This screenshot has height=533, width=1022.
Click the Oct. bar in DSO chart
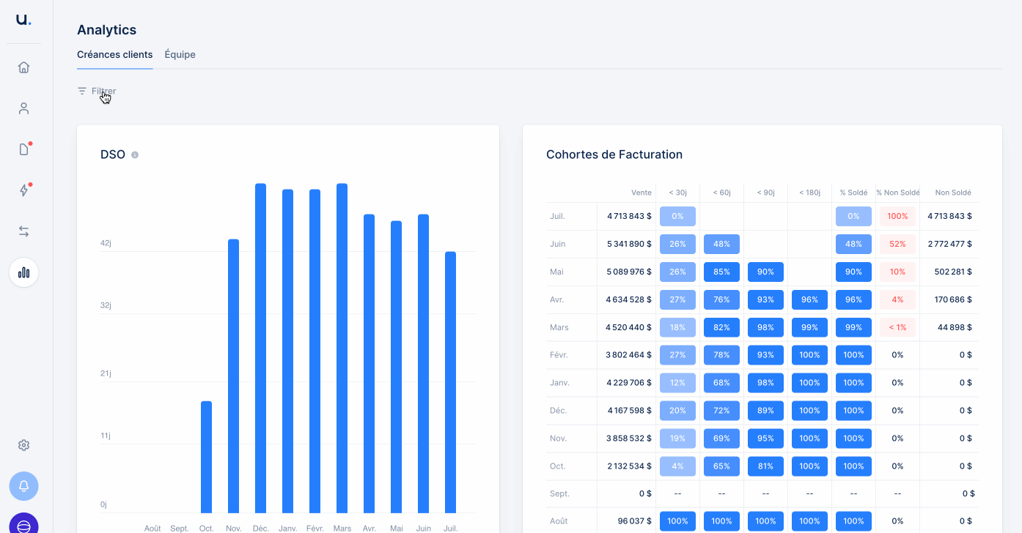[207, 457]
